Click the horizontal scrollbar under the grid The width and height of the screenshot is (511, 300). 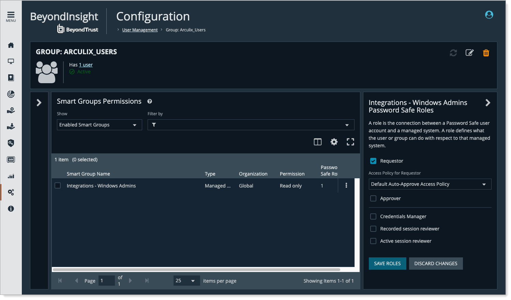[197, 270]
